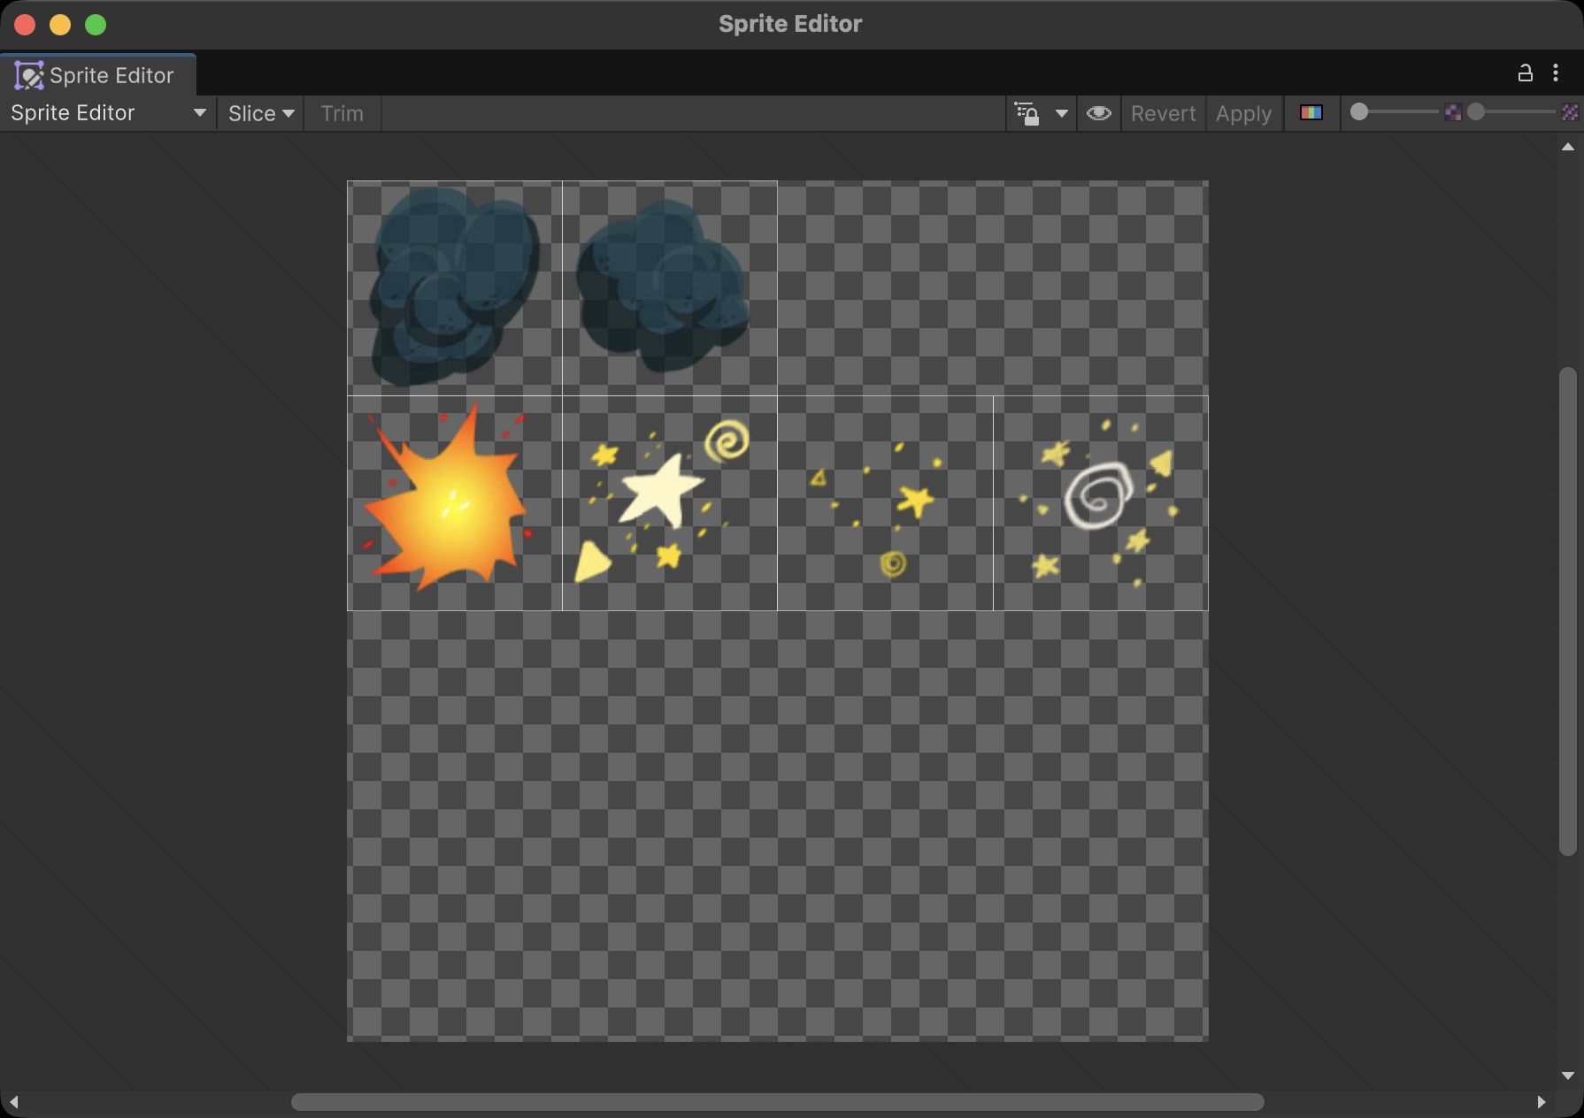
Task: Open the sprite rect lock dropdown arrow
Action: coord(1061,113)
